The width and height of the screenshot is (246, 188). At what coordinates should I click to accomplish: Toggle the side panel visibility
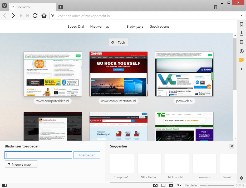point(4,185)
